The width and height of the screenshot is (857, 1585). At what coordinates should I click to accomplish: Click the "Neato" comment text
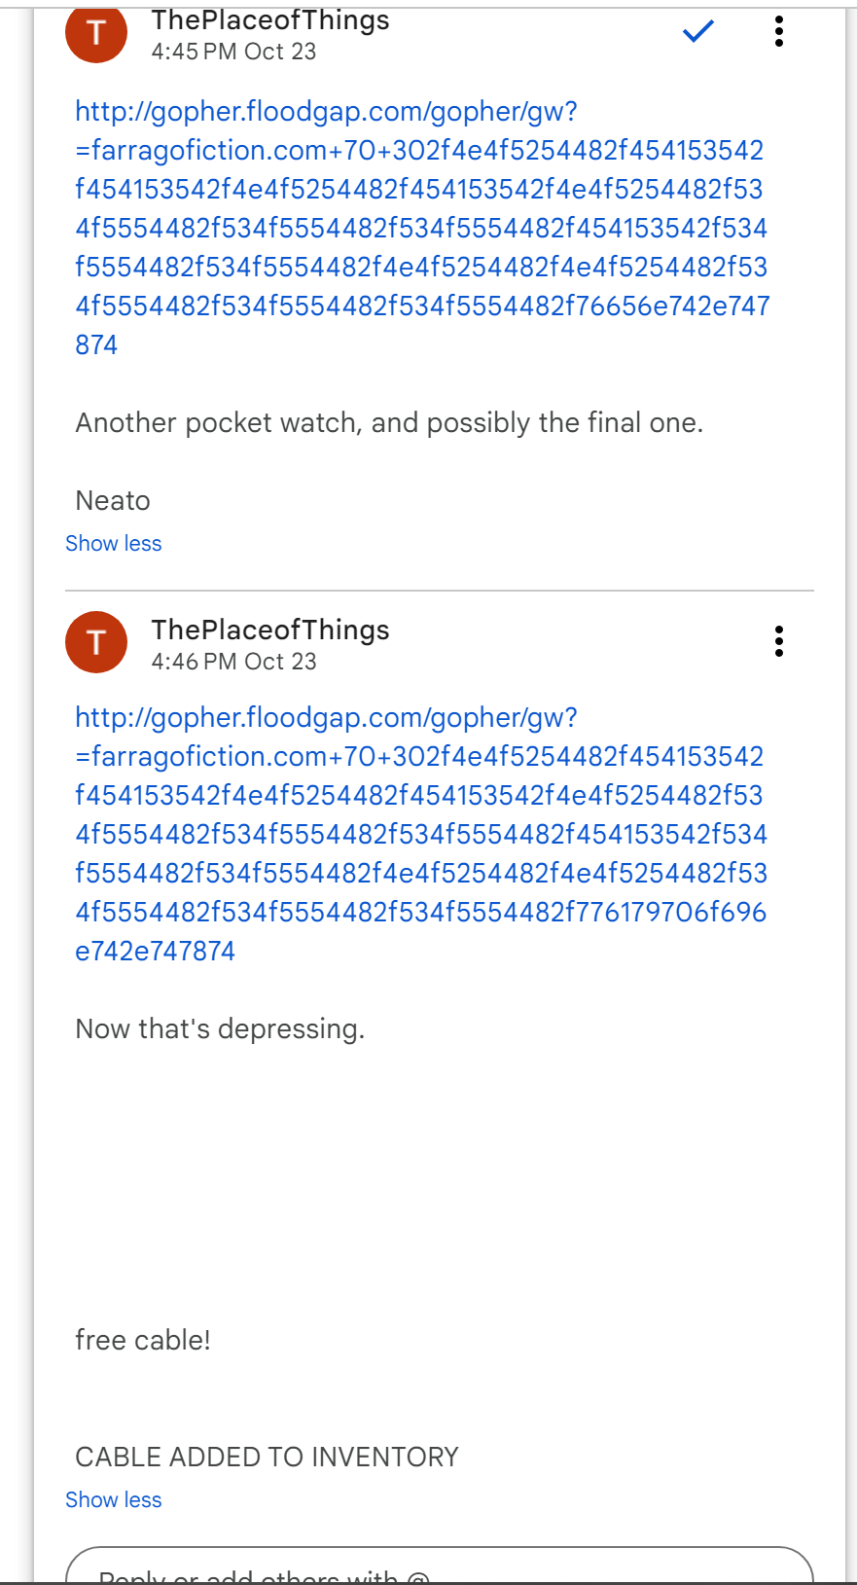point(113,501)
